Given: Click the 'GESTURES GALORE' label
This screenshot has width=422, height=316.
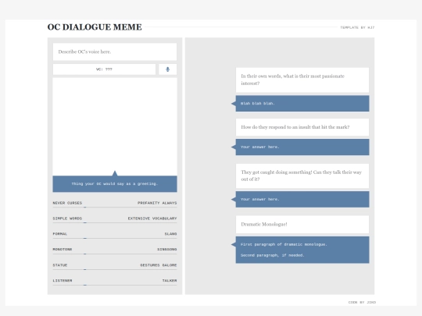Looking at the screenshot, I should [158, 265].
